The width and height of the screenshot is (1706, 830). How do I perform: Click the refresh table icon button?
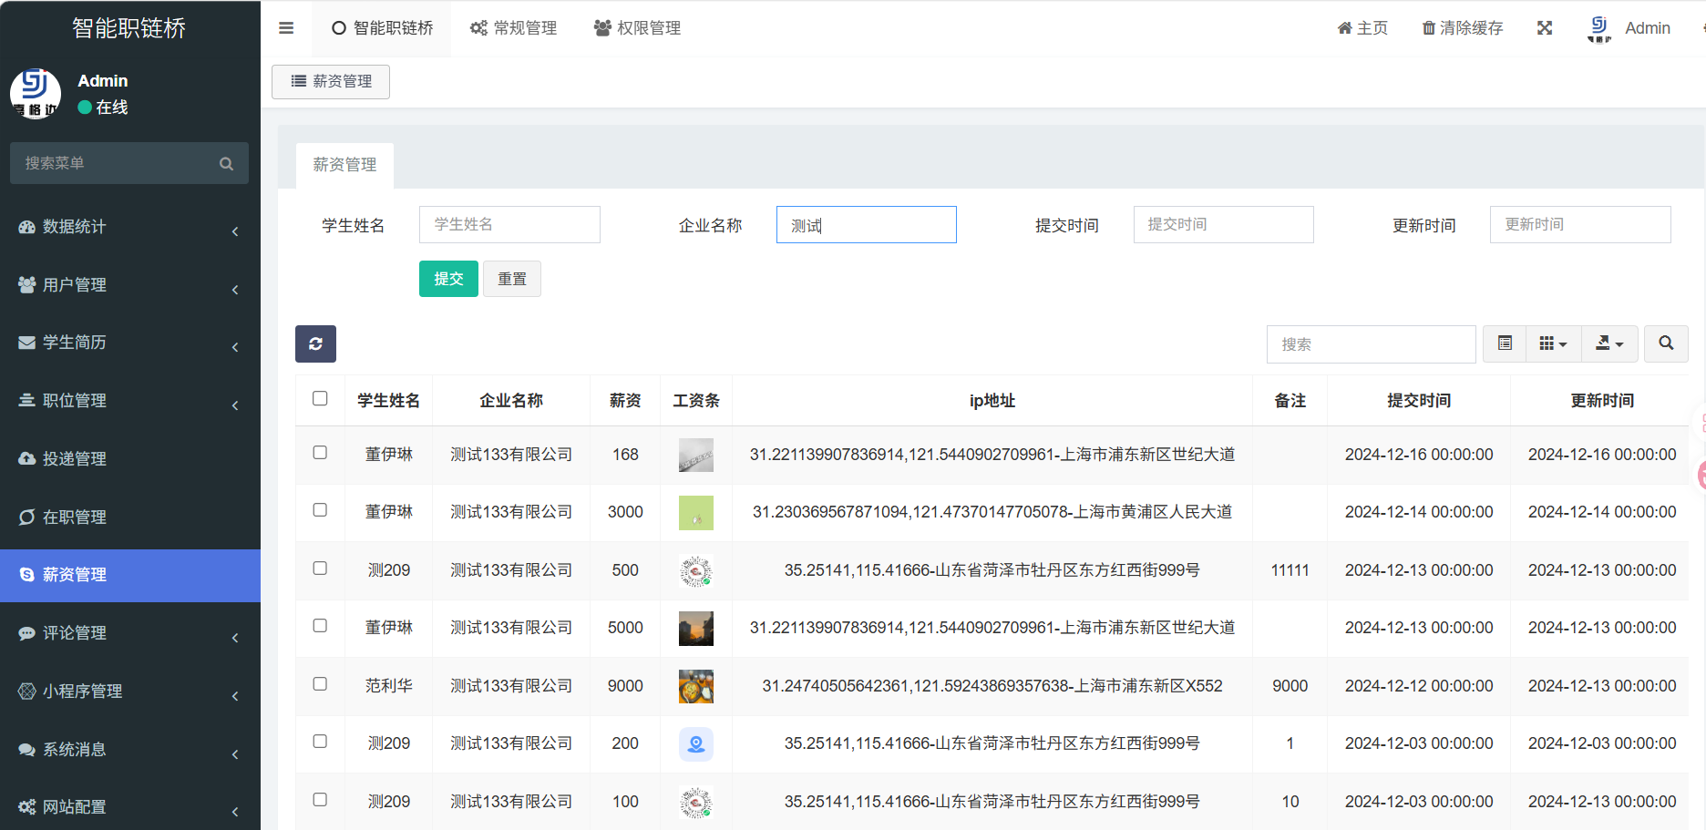click(315, 343)
